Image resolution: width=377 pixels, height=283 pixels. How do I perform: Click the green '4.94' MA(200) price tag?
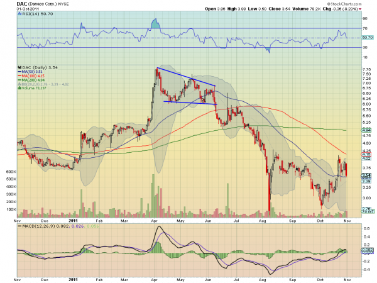coord(366,130)
